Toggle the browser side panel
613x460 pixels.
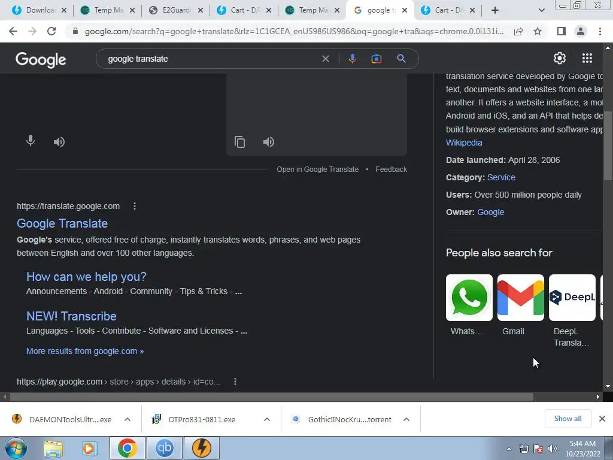click(561, 31)
